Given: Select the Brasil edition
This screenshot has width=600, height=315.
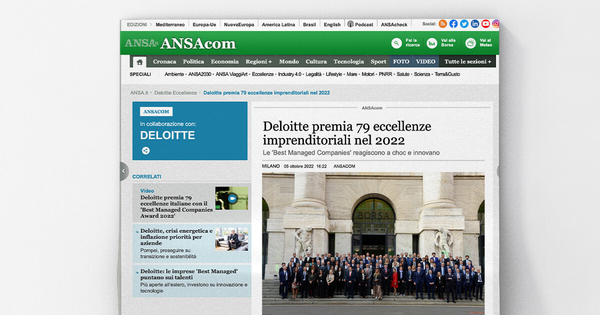Looking at the screenshot, I should (309, 24).
